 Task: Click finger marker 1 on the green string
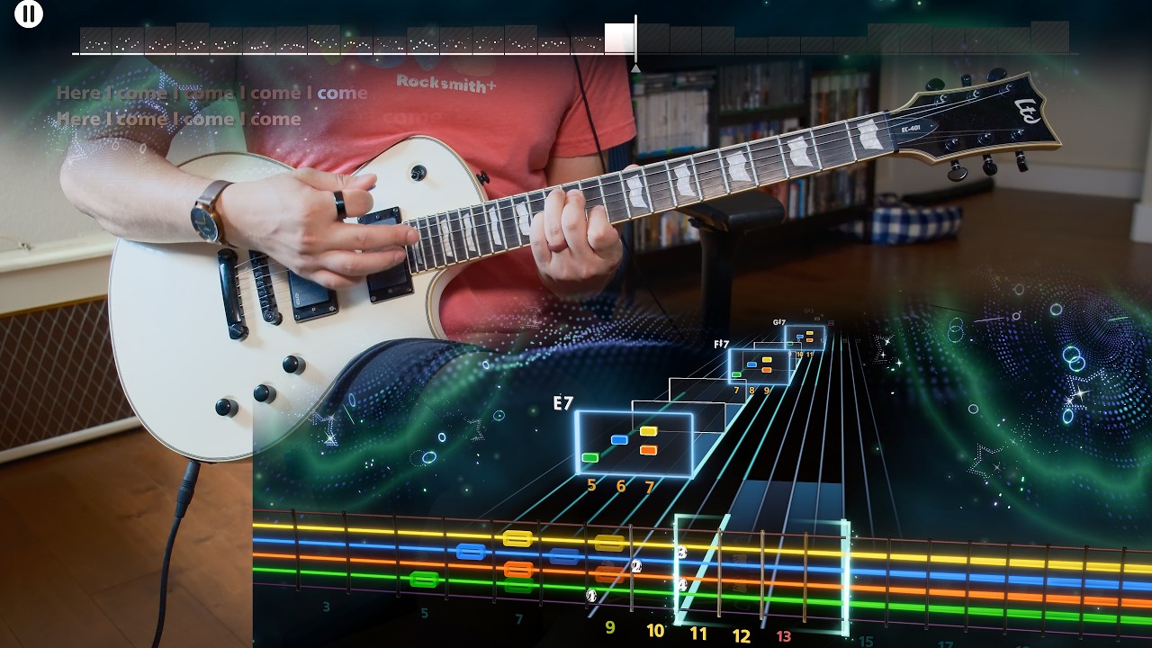click(591, 595)
